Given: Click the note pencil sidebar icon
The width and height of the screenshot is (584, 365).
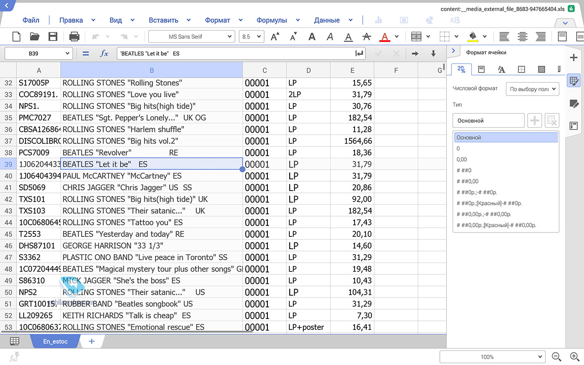Looking at the screenshot, I should point(574,104).
